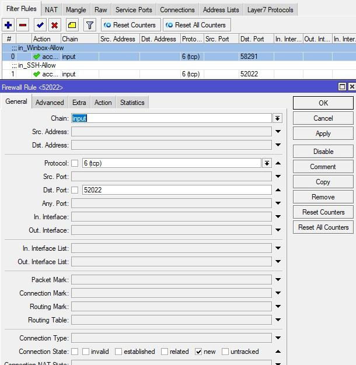Add a new firewall rule with plus icon
Screen dimensions: 356x365
coord(8,25)
